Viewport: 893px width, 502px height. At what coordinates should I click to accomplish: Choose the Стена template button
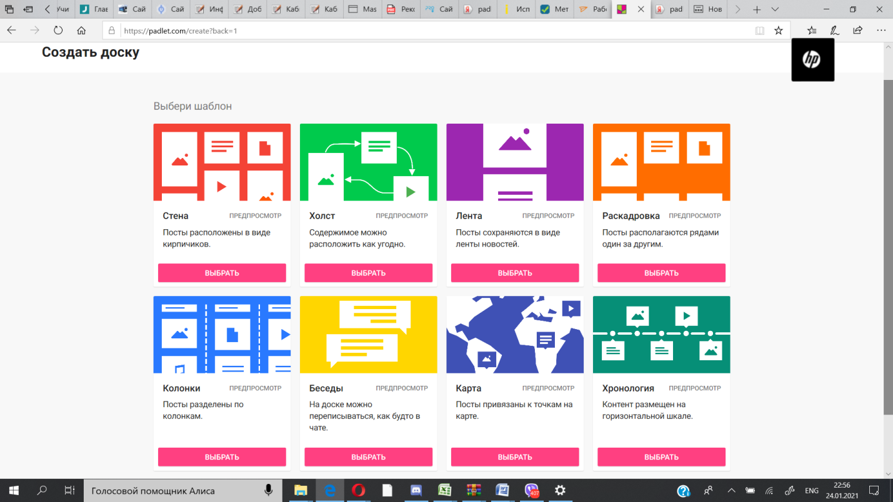pos(222,273)
